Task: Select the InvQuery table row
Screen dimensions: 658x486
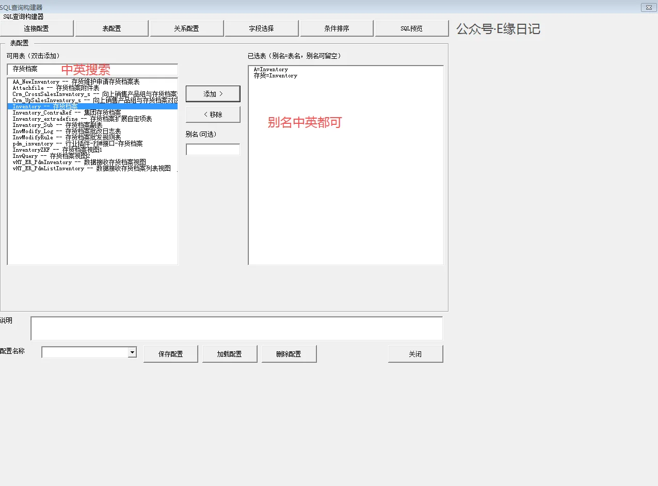Action: [x=93, y=156]
